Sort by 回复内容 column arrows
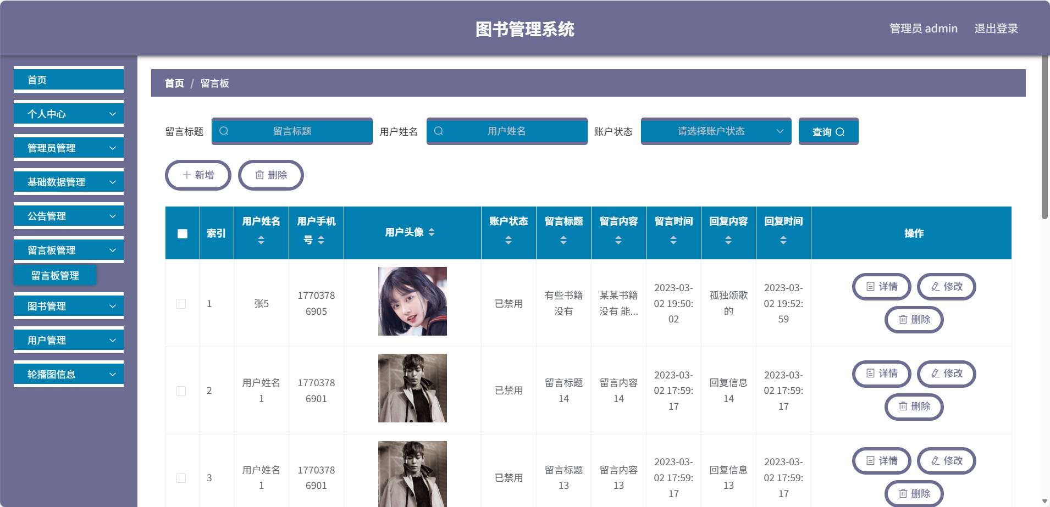Image resolution: width=1050 pixels, height=507 pixels. click(728, 240)
